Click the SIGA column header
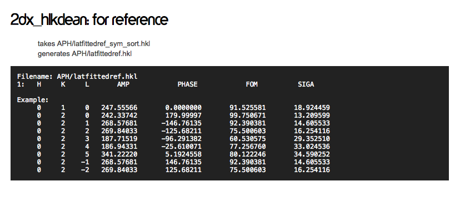Viewport: 465px width, 201px height. (306, 84)
